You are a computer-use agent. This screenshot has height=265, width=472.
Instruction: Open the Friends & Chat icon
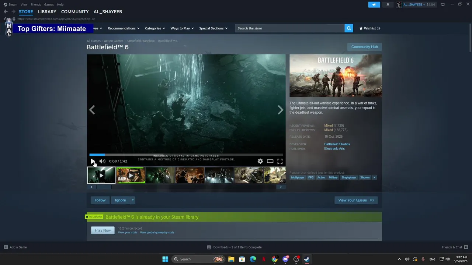tap(466, 247)
